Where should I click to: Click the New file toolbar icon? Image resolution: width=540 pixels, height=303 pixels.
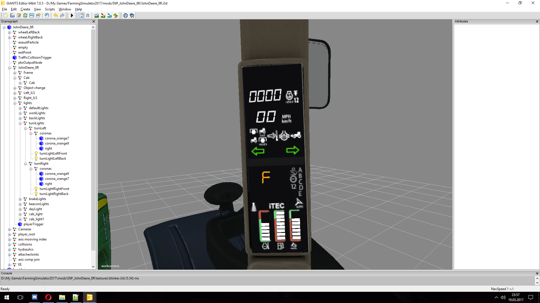(6, 15)
